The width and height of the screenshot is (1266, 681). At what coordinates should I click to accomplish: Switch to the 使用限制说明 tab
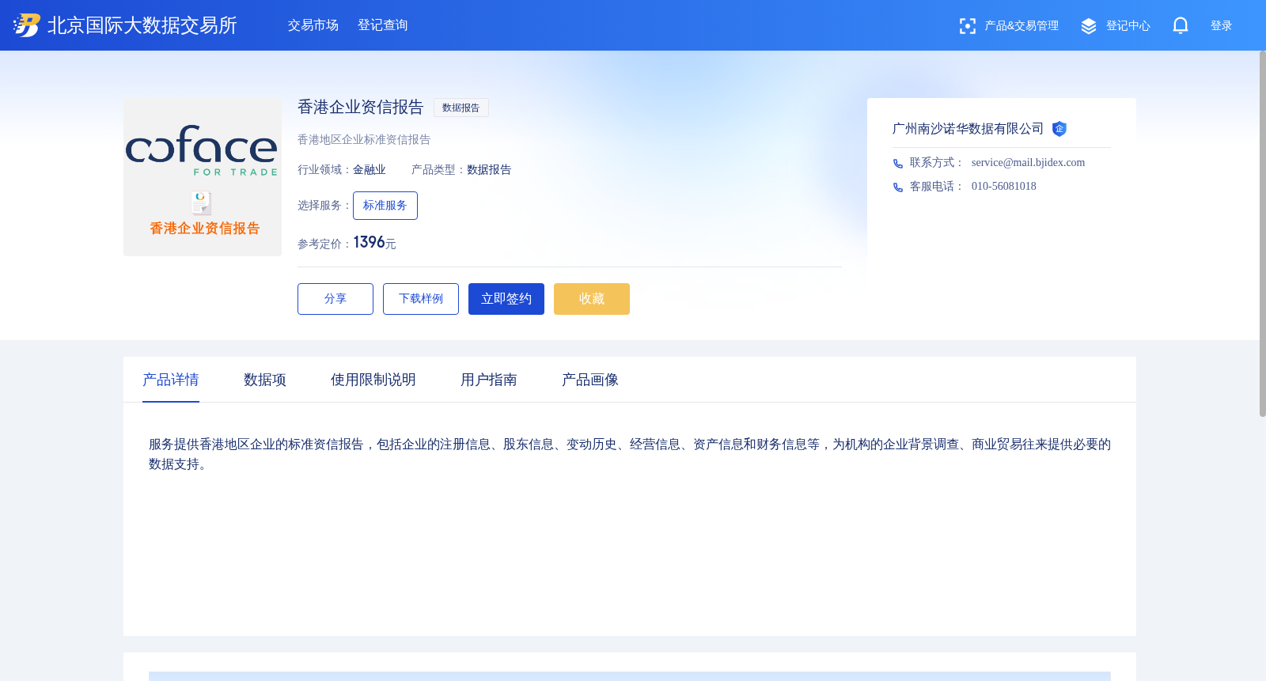[373, 380]
